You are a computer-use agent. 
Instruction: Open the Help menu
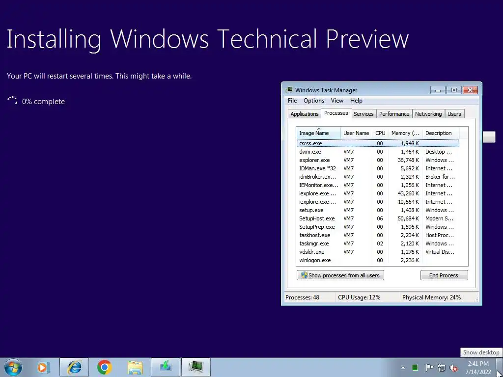click(356, 101)
